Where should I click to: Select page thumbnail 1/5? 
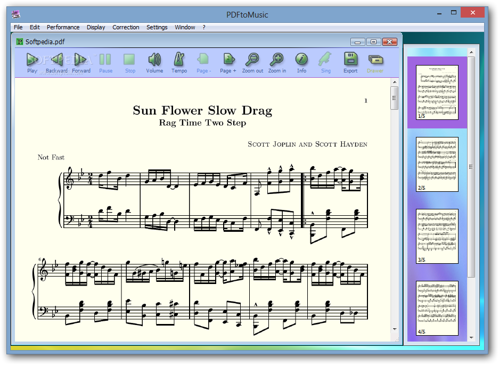click(437, 92)
